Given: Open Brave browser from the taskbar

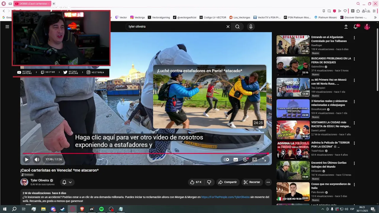Looking at the screenshot, I should tap(82, 209).
